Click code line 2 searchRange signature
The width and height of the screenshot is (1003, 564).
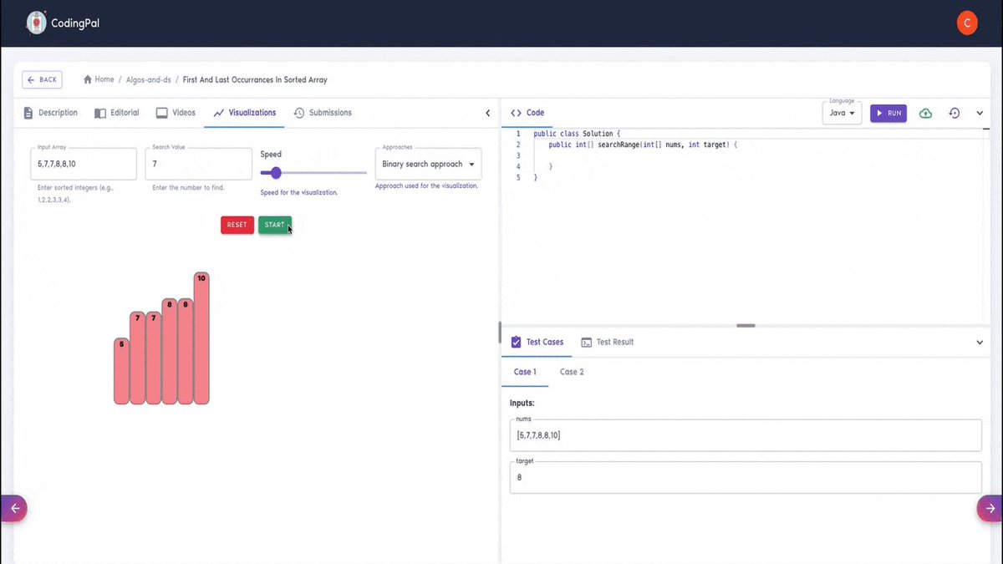[644, 145]
